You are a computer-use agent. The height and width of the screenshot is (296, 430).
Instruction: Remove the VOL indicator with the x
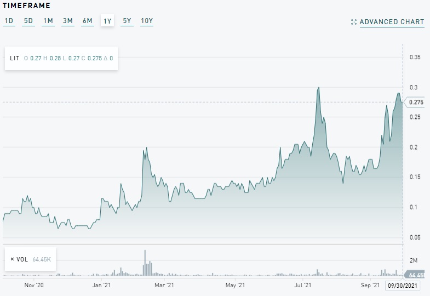pyautogui.click(x=12, y=259)
